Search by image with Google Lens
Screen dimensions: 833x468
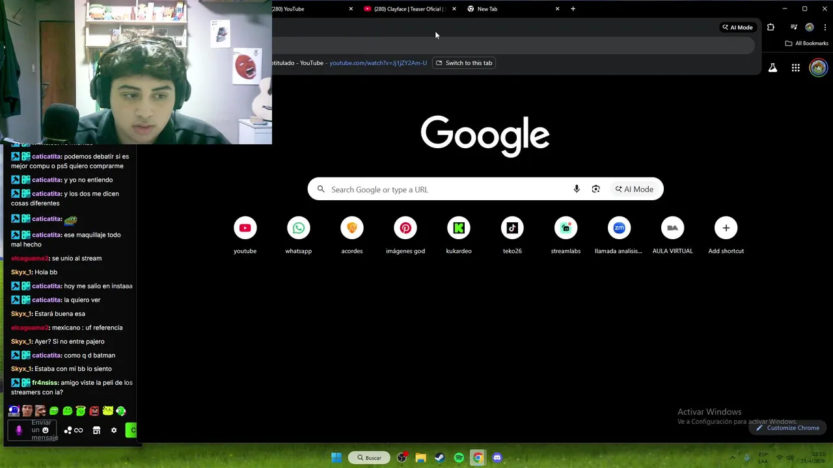click(595, 189)
